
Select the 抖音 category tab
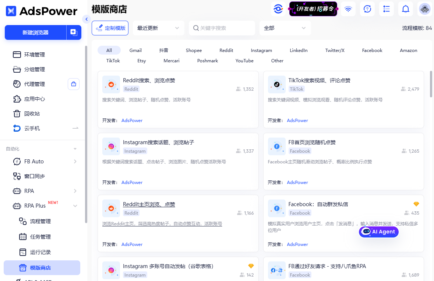pyautogui.click(x=163, y=50)
